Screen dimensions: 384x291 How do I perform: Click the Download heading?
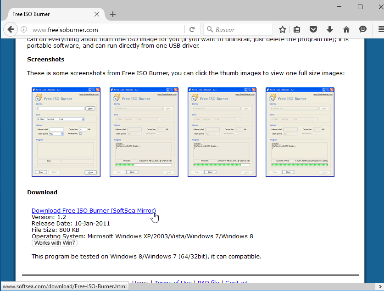click(x=42, y=192)
